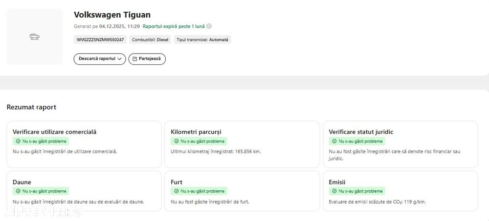Viewport: 489px width, 221px height.
Task: Click the CO₂ 119 g/km emissions text
Action: (x=378, y=201)
